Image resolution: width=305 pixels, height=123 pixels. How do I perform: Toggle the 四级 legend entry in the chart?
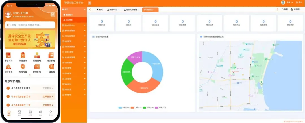pos(161,108)
